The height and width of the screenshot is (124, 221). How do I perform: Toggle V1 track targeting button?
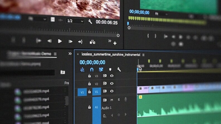click(x=96, y=92)
